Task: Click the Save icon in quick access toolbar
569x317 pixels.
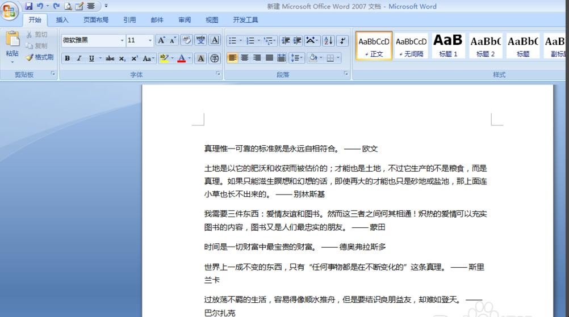Action: (x=29, y=6)
